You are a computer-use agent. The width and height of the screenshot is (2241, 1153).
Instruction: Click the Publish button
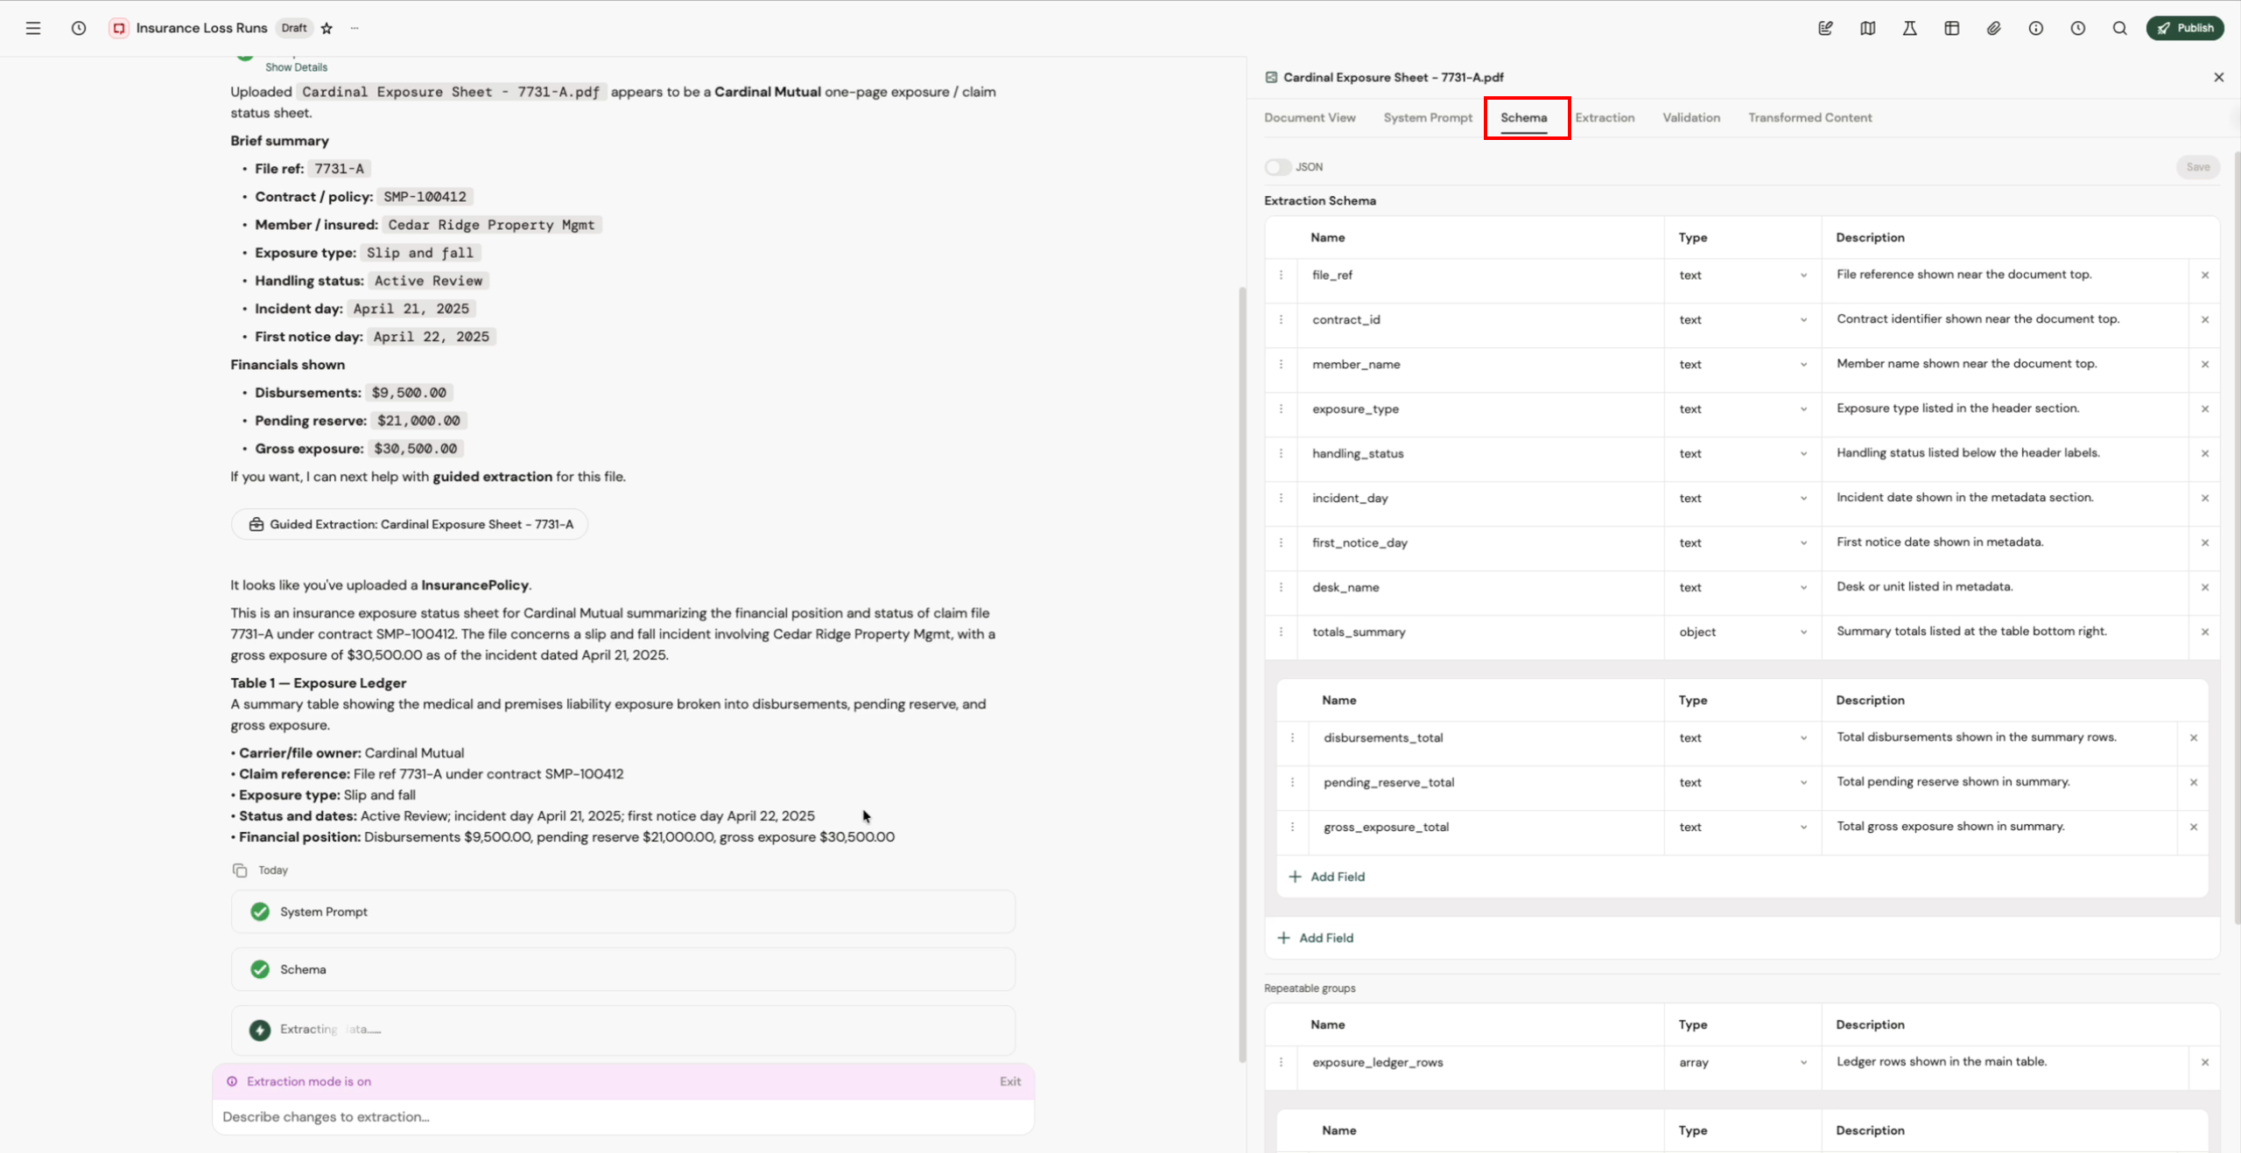click(2184, 28)
